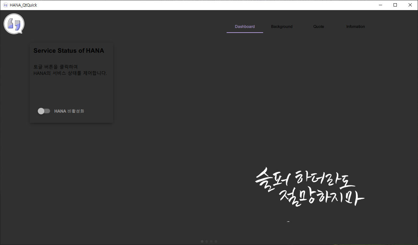Image resolution: width=418 pixels, height=245 pixels.
Task: Switch to the Dashboard tab
Action: [x=245, y=27]
